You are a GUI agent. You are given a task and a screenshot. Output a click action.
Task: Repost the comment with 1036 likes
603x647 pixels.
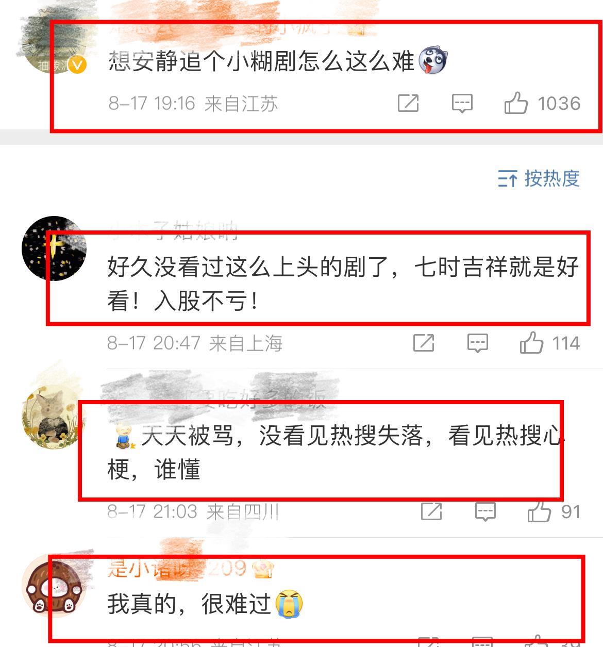pyautogui.click(x=408, y=103)
